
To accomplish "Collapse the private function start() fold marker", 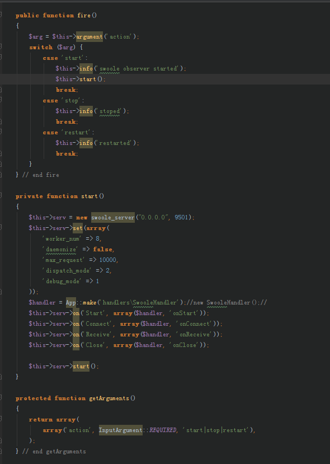I will click(1, 195).
